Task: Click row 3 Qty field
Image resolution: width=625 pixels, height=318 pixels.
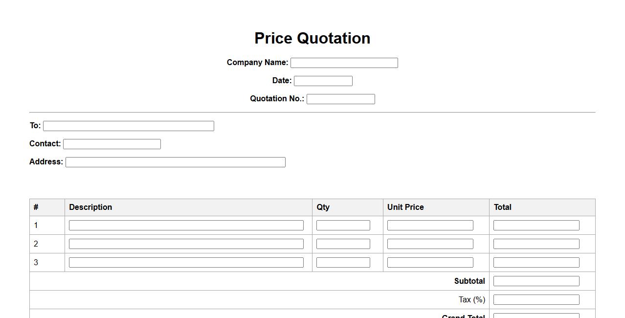Action: click(x=343, y=262)
